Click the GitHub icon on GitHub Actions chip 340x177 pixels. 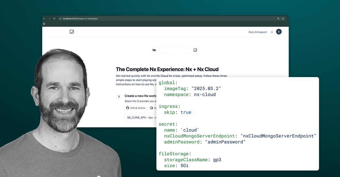pyautogui.click(x=128, y=108)
